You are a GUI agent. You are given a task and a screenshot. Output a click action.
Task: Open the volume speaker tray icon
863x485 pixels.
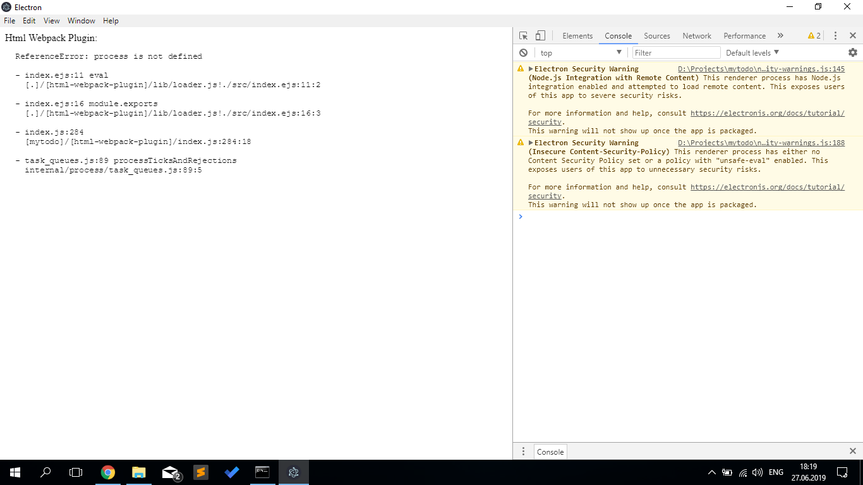758,472
